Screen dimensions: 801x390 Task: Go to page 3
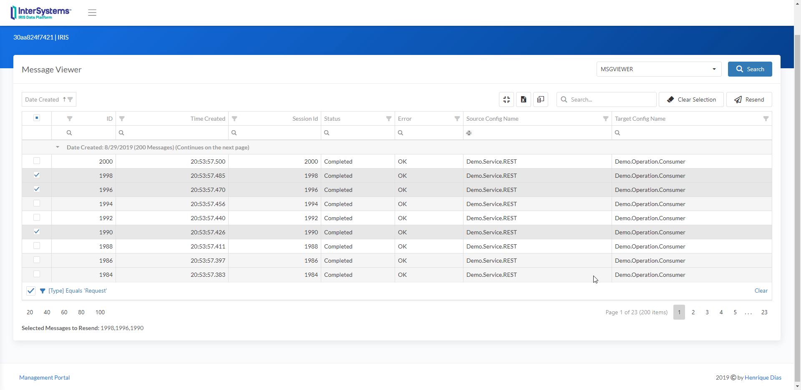point(707,312)
